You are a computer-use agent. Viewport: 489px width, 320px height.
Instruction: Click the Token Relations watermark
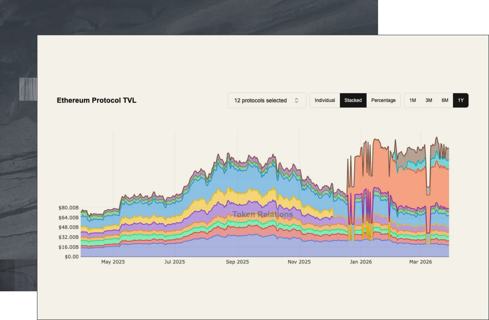click(263, 214)
